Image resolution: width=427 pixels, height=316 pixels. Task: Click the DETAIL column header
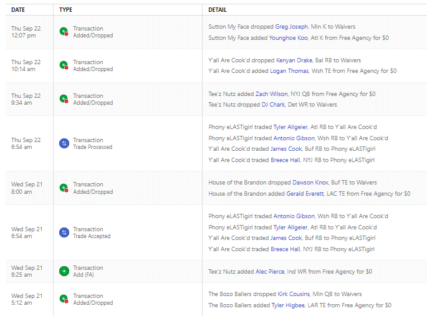pyautogui.click(x=218, y=10)
